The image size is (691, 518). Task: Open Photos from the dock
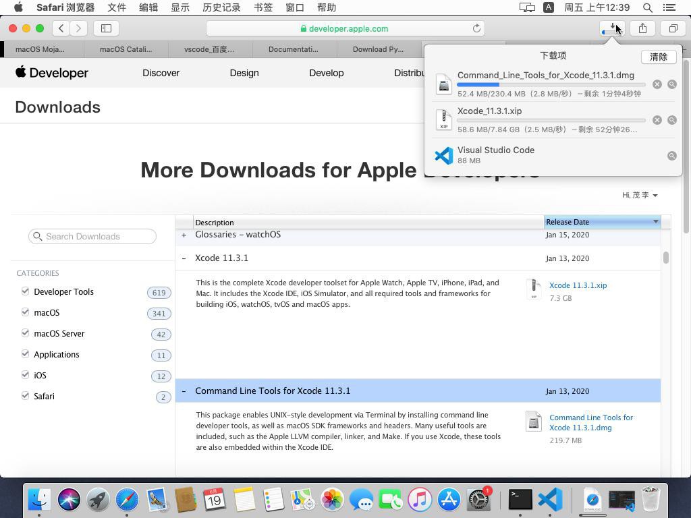coord(332,500)
